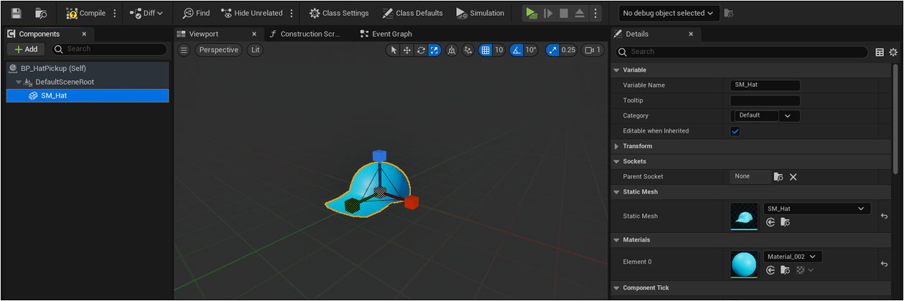The width and height of the screenshot is (904, 301).
Task: Open Details panel settings gear
Action: point(893,52)
